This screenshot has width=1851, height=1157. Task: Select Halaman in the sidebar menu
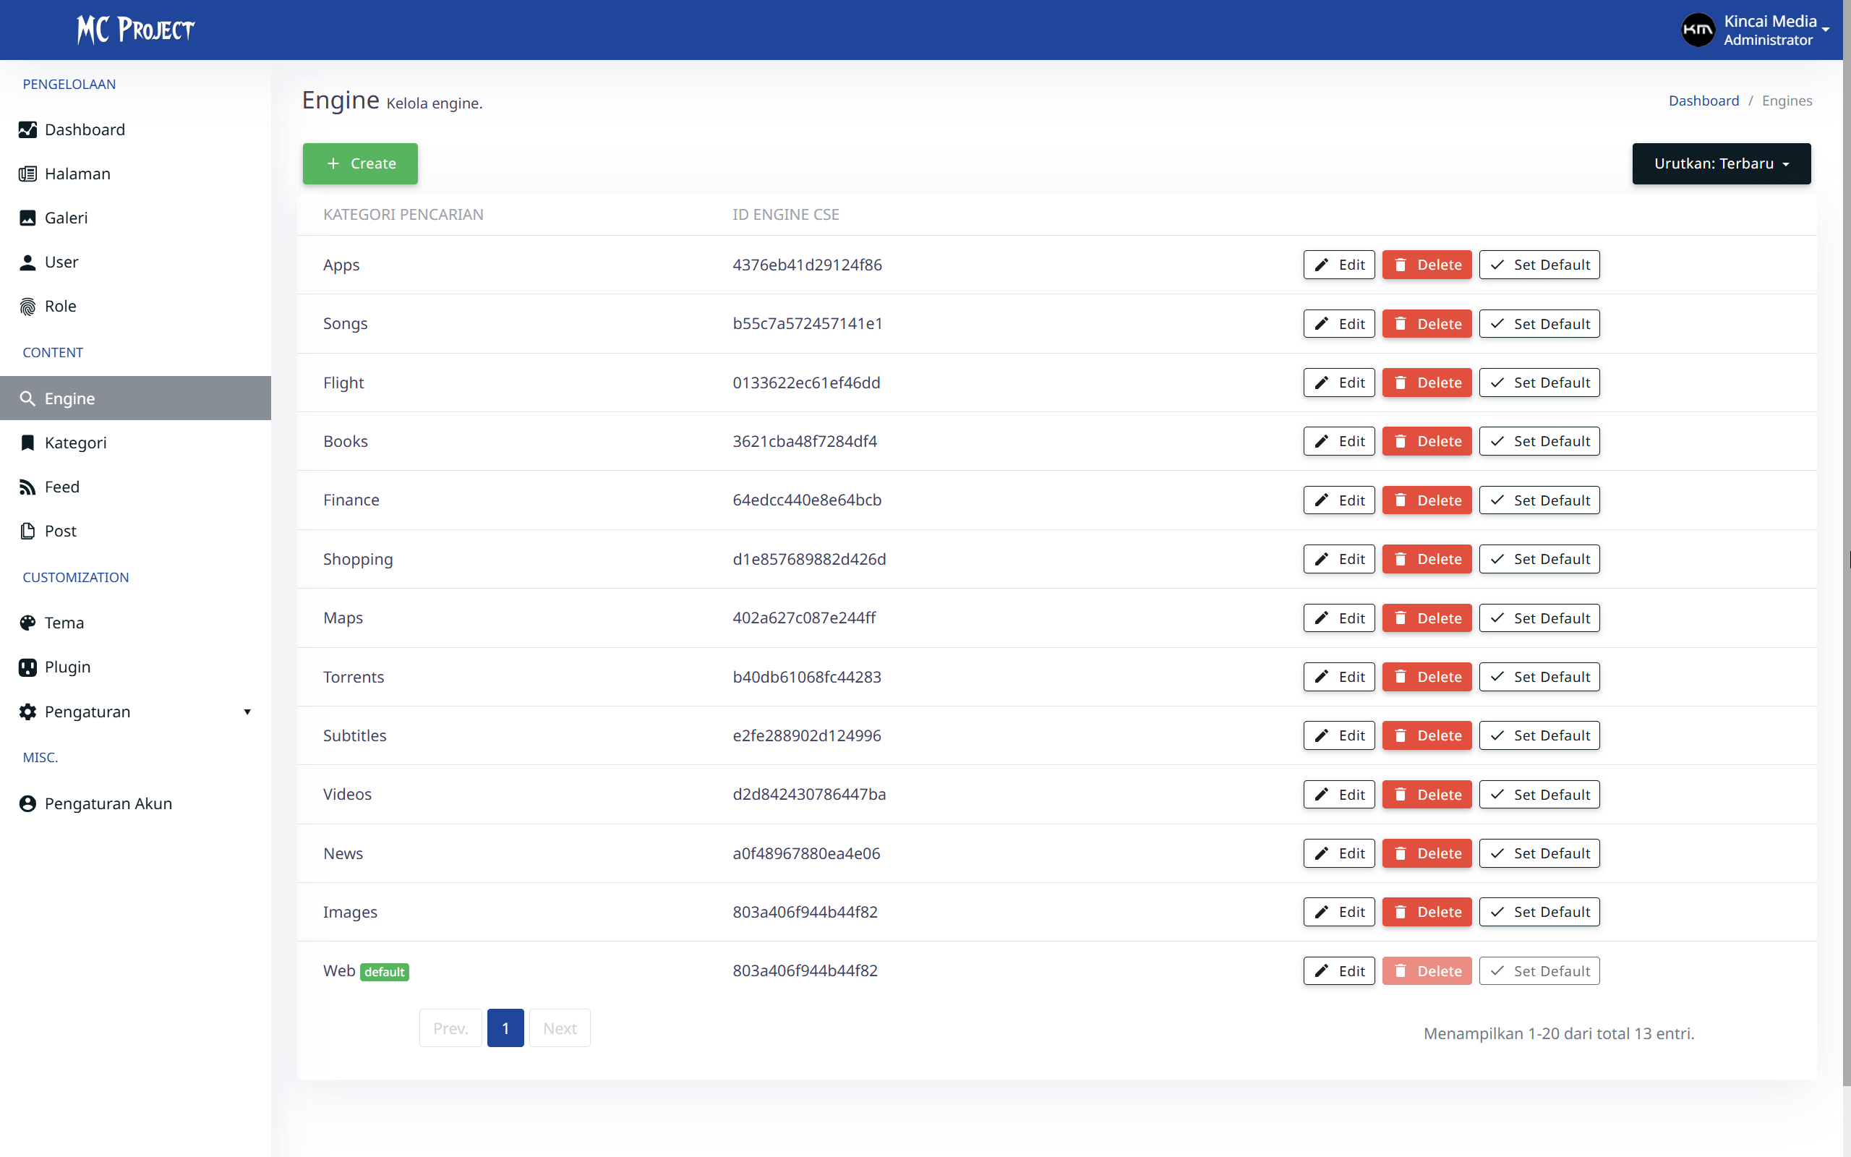[x=77, y=174]
